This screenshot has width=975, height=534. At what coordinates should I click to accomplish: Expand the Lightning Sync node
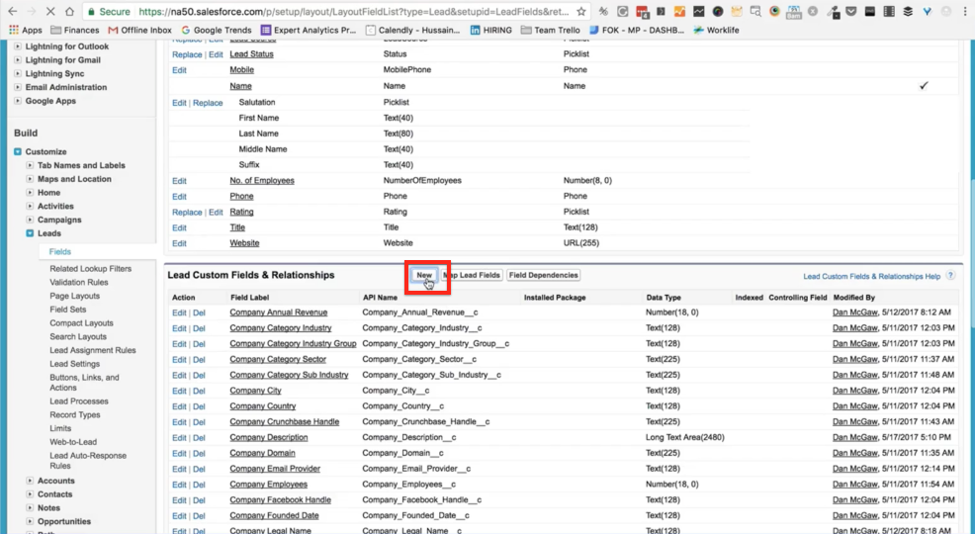click(18, 73)
